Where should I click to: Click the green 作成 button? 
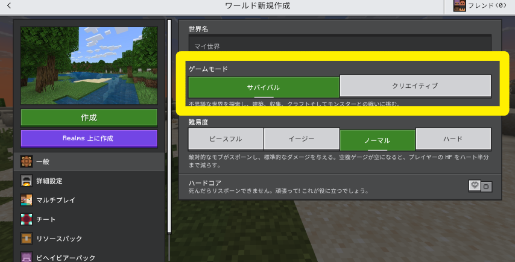point(89,117)
